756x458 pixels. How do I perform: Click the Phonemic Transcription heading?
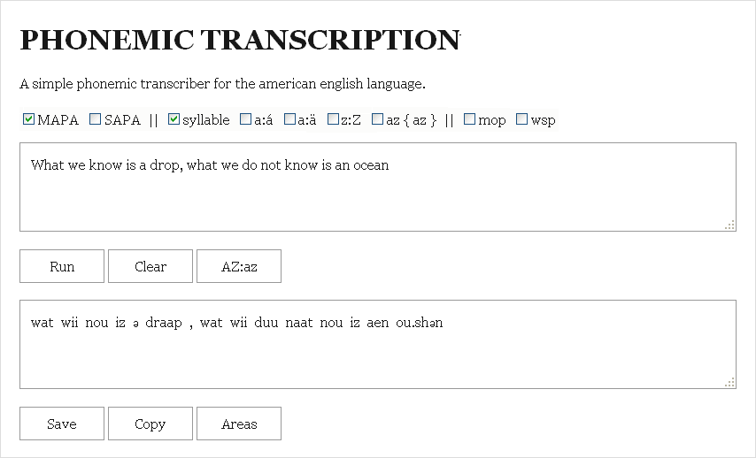240,40
